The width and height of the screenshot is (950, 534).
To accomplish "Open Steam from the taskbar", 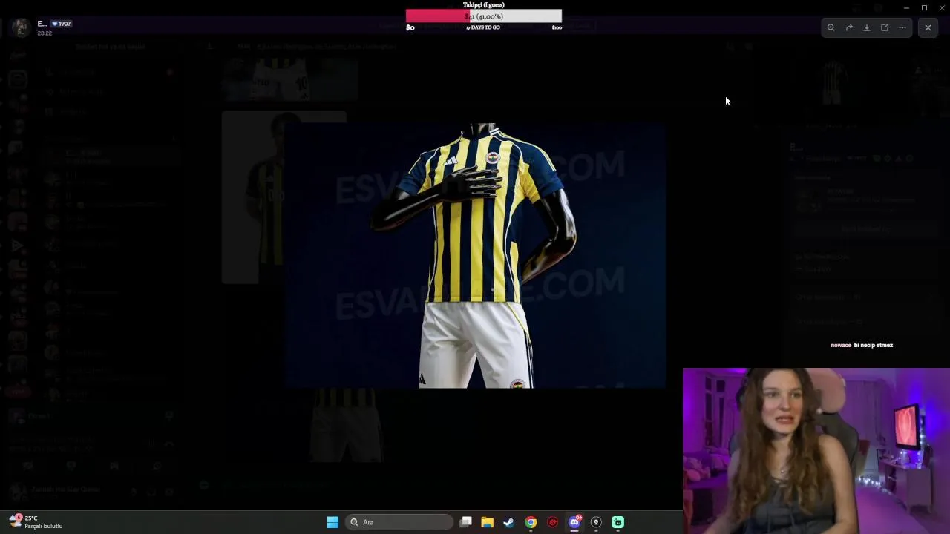I will coord(509,522).
